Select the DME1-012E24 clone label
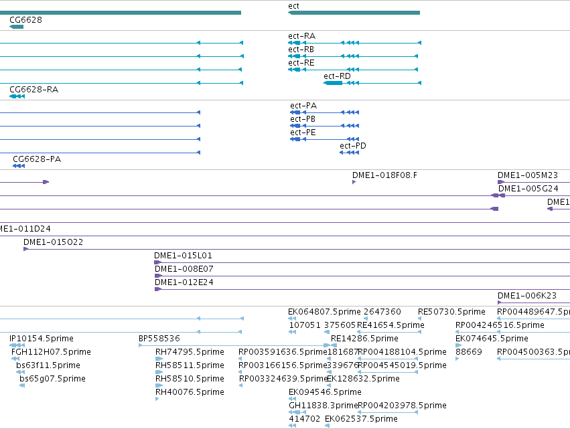Screen dimensions: 570x429 coord(184,282)
